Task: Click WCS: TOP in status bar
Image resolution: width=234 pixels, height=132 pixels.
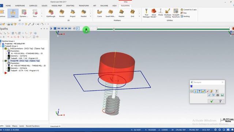Action: click(x=206, y=130)
